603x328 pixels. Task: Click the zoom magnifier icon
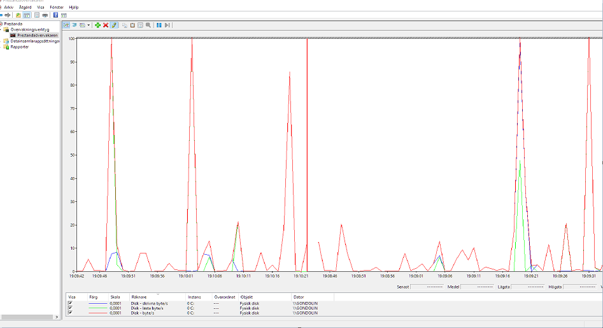(x=148, y=25)
